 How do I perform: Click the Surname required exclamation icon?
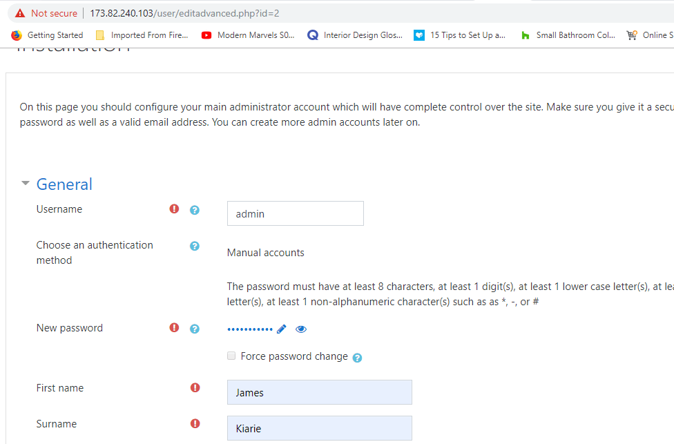point(195,423)
